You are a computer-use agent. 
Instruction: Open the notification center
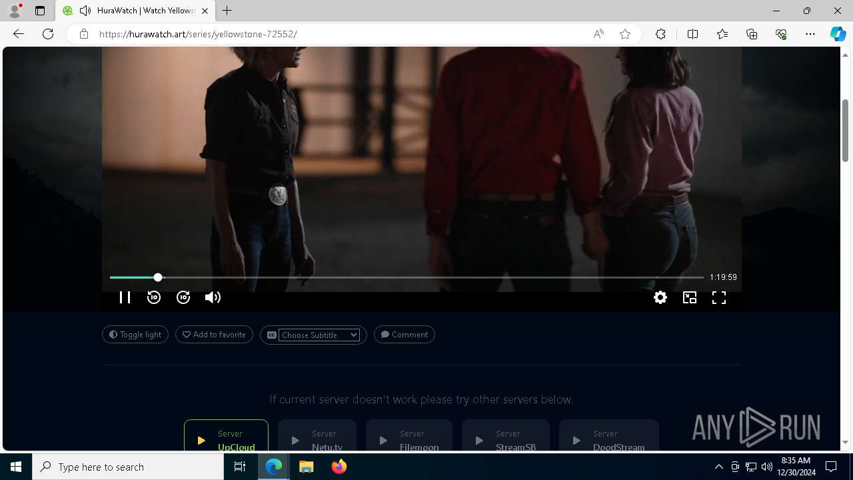point(831,467)
